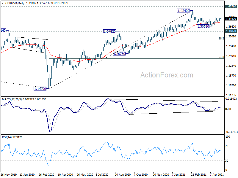
Task: Click the 1.43760 resistance level tag
Action: [x=231, y=6]
